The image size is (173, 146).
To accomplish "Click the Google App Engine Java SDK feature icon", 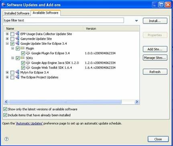I will [28, 62].
